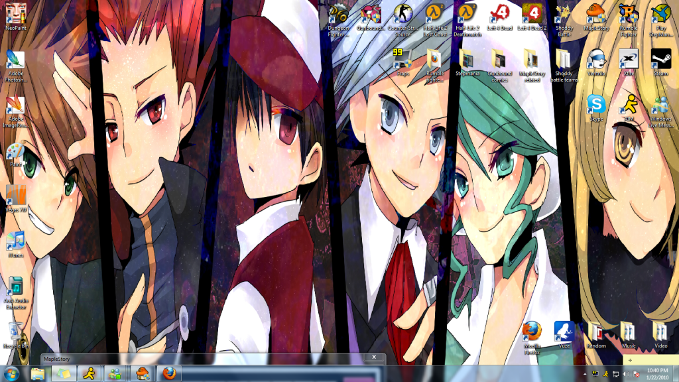
Task: Open the Action Center flag icon
Action: pos(636,374)
